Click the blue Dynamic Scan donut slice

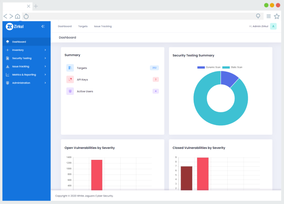(x=228, y=79)
